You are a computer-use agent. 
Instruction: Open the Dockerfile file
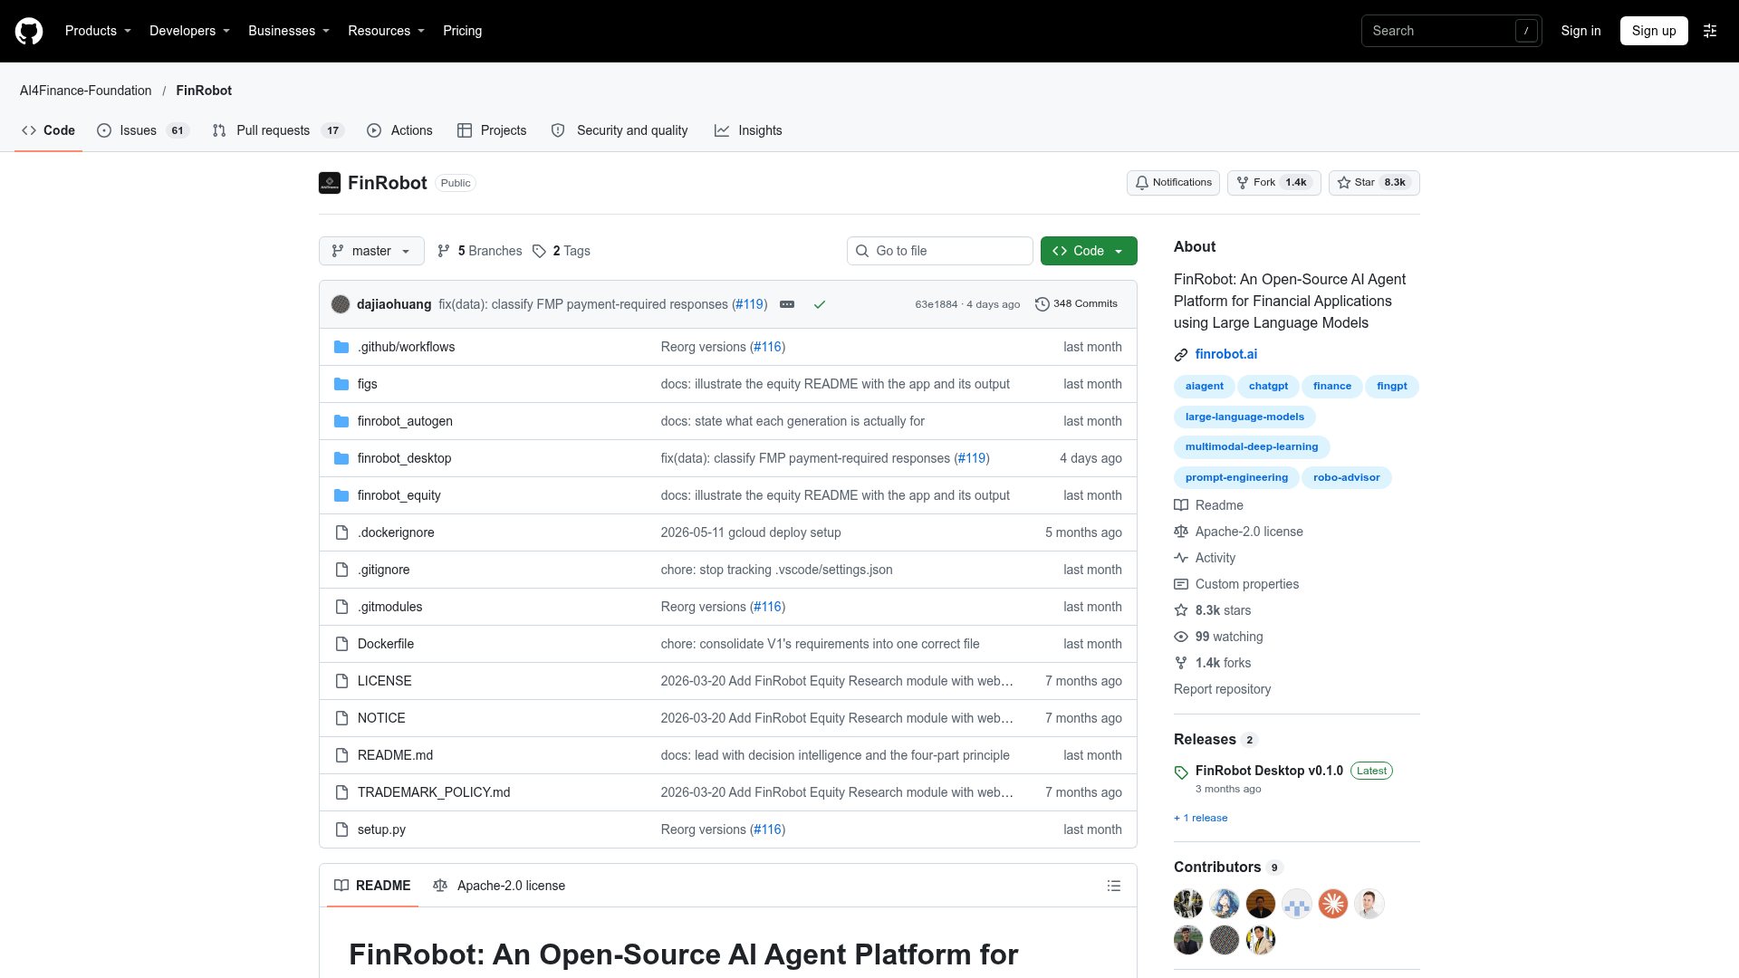[x=386, y=644]
